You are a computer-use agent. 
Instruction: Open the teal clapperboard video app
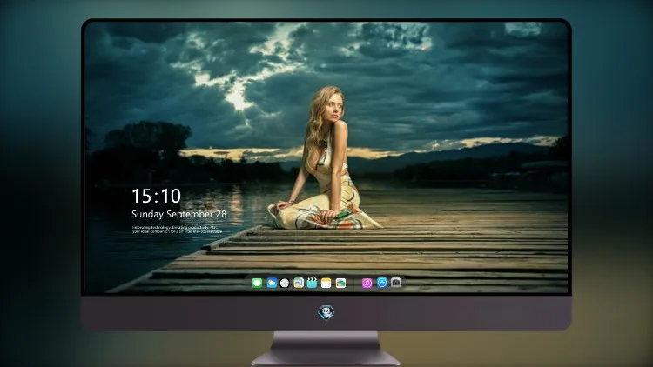(312, 284)
